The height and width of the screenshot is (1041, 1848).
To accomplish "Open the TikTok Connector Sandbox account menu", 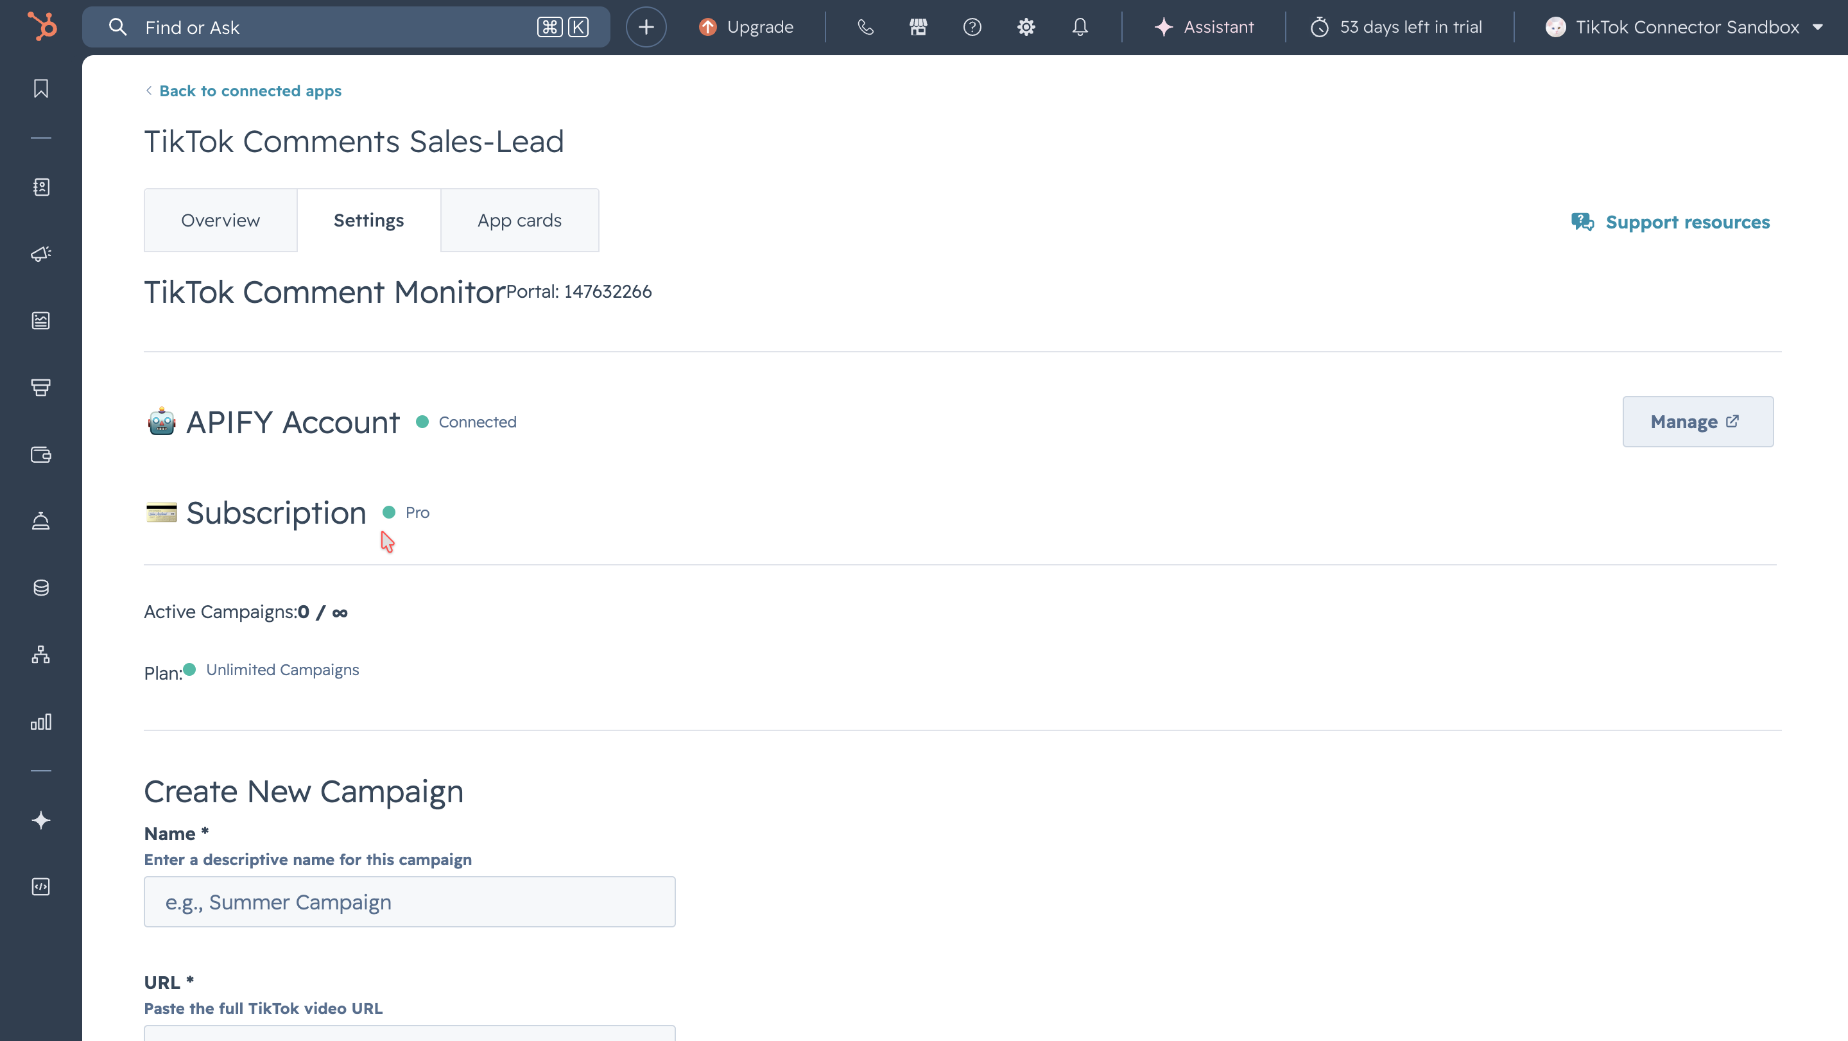I will 1683,27.
